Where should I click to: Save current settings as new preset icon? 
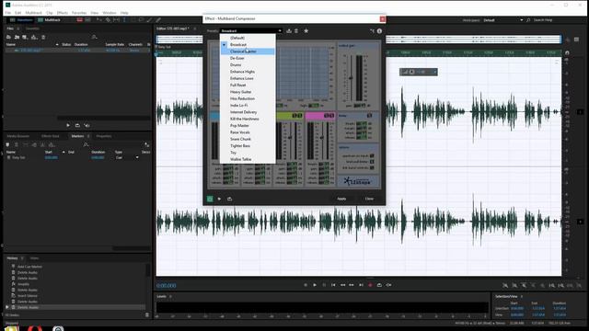[x=289, y=30]
